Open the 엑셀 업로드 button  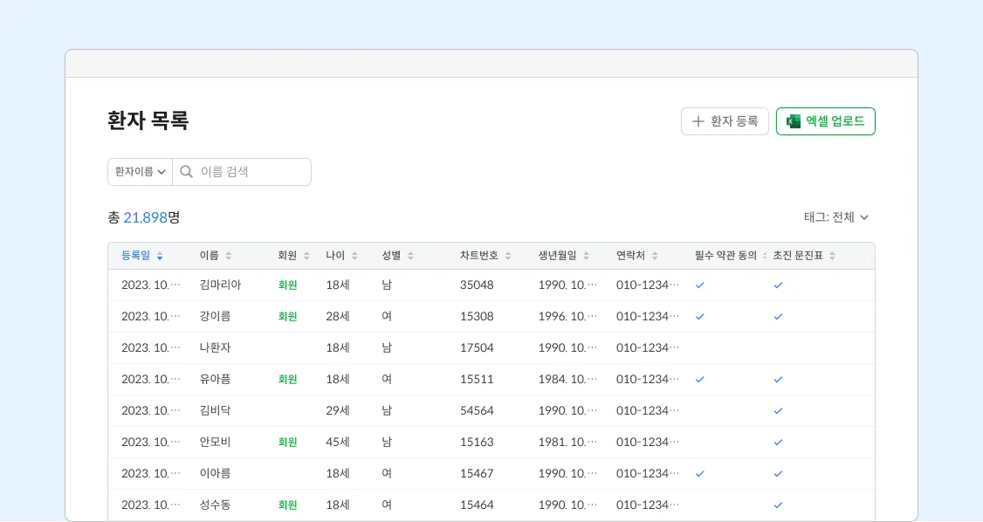tap(826, 121)
